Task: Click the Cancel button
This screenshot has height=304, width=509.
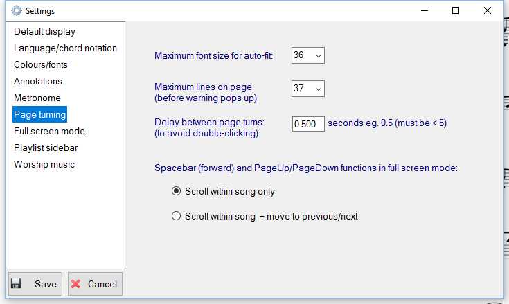Action: click(95, 284)
